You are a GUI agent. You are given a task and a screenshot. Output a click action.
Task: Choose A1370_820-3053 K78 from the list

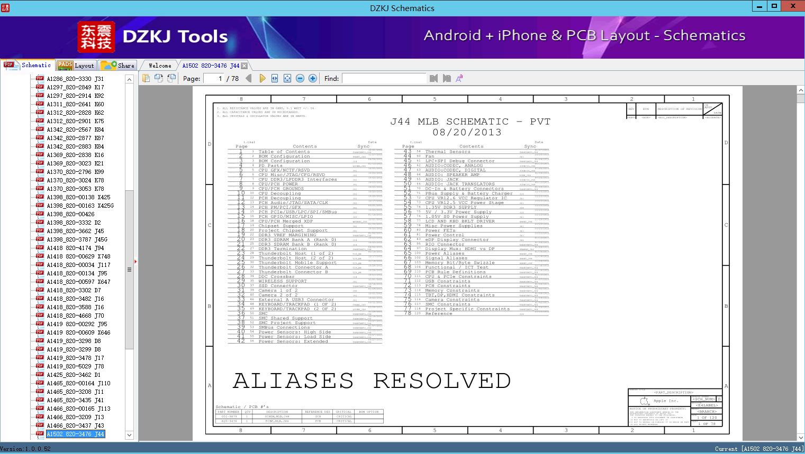(75, 189)
